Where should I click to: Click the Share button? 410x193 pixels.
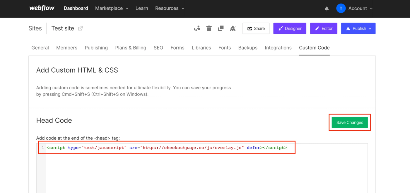[x=256, y=28]
